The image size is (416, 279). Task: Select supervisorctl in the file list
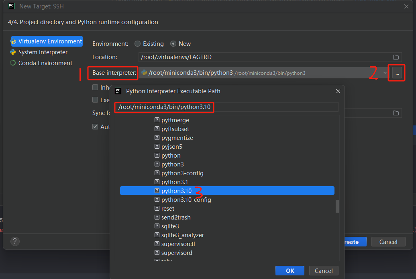pos(178,244)
